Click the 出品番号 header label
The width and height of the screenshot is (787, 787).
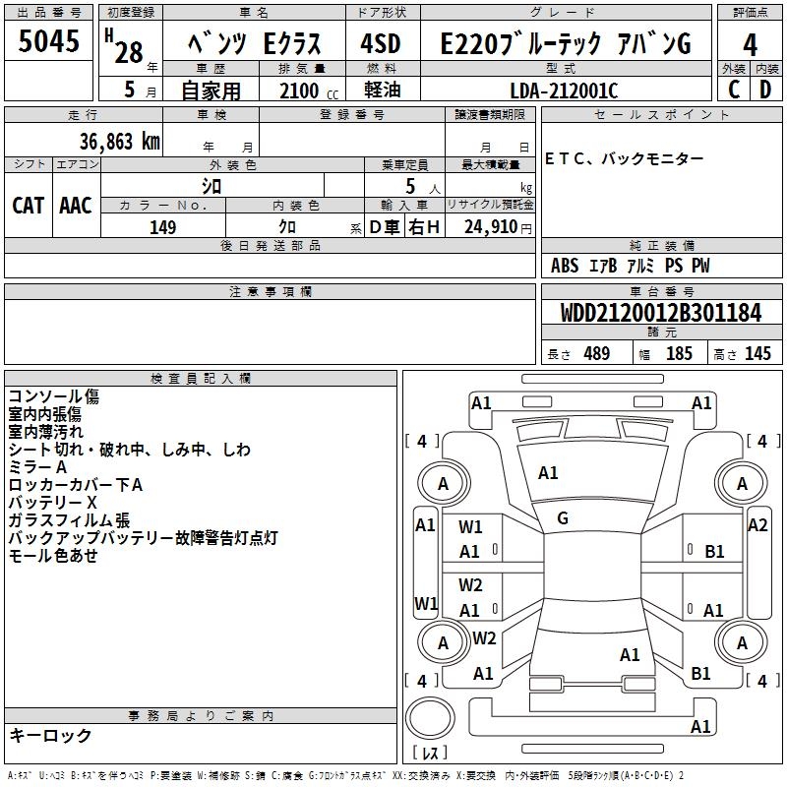click(48, 12)
